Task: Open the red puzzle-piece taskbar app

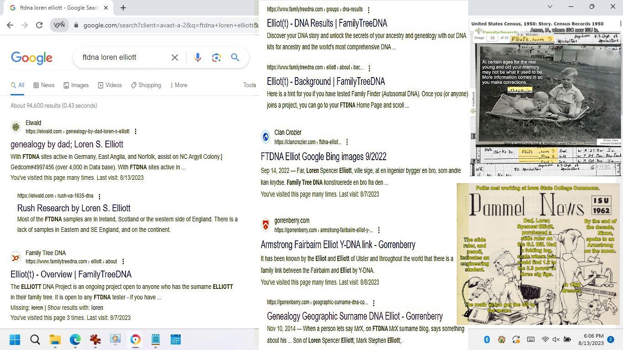Action: pyautogui.click(x=95, y=340)
